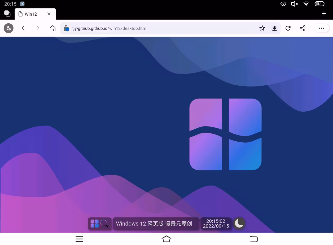Tap the battery indicator showing 43
The height and width of the screenshot is (245, 333).
pos(319,4)
